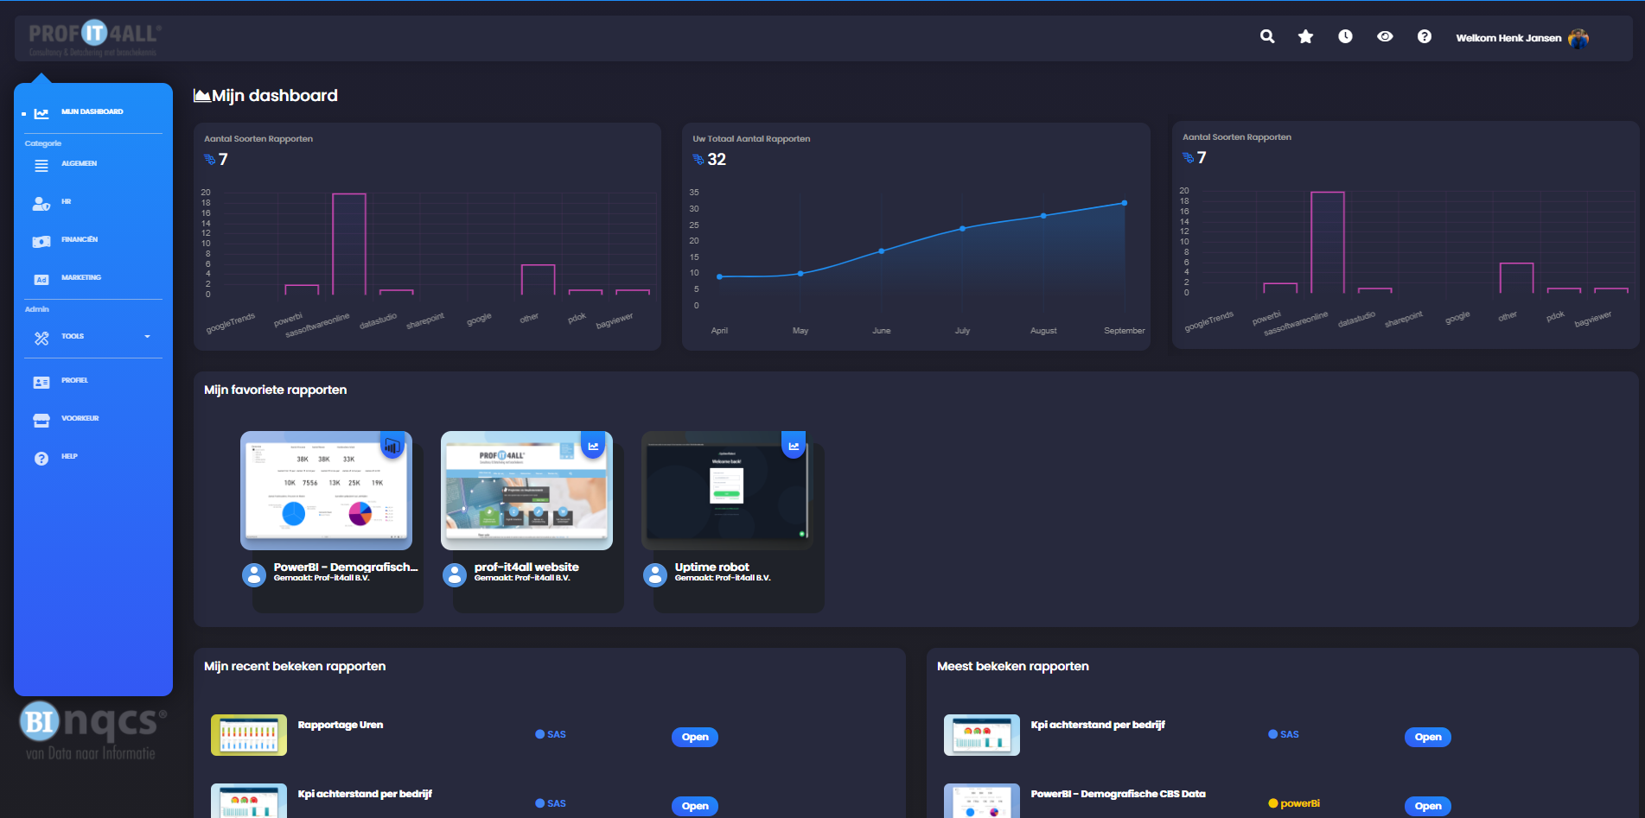1645x818 pixels.
Task: Toggle the eye visibility icon in header
Action: point(1385,36)
